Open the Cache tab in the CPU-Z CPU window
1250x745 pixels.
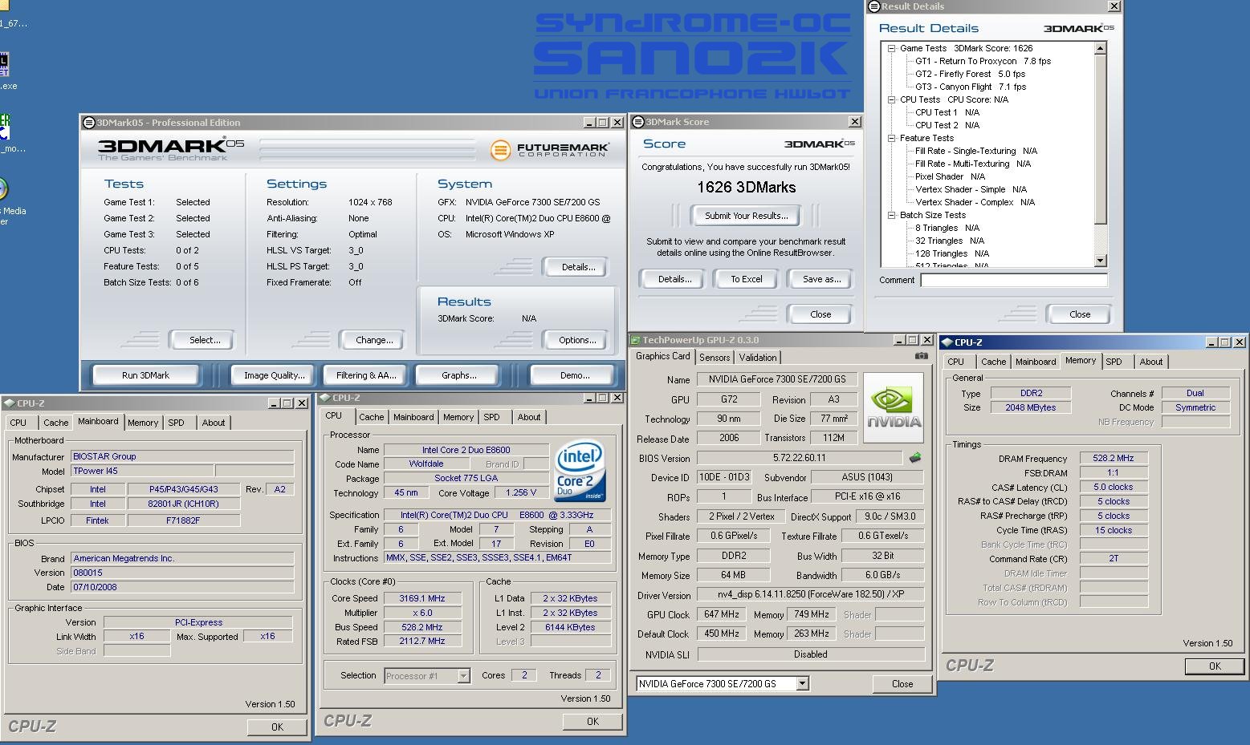[371, 417]
